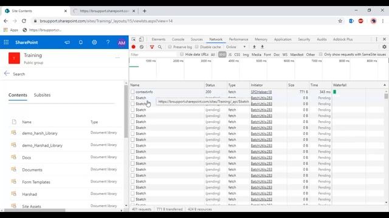Open the Chrome three-dot menu

point(383,21)
